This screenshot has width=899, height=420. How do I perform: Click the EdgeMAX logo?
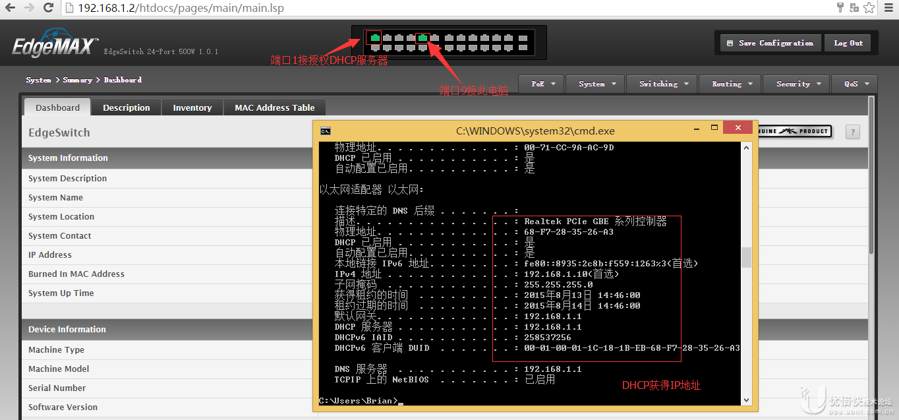(x=55, y=44)
